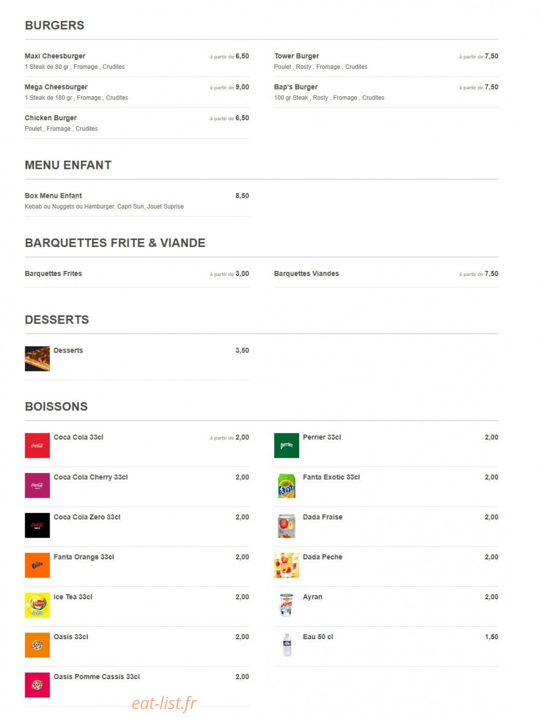Click the Eau 50 cl bottle image
540x719 pixels.
tap(287, 645)
